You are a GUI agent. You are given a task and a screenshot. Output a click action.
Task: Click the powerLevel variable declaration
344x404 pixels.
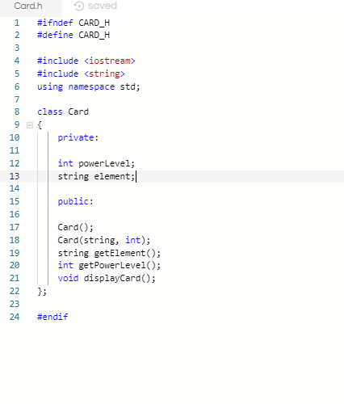(96, 163)
